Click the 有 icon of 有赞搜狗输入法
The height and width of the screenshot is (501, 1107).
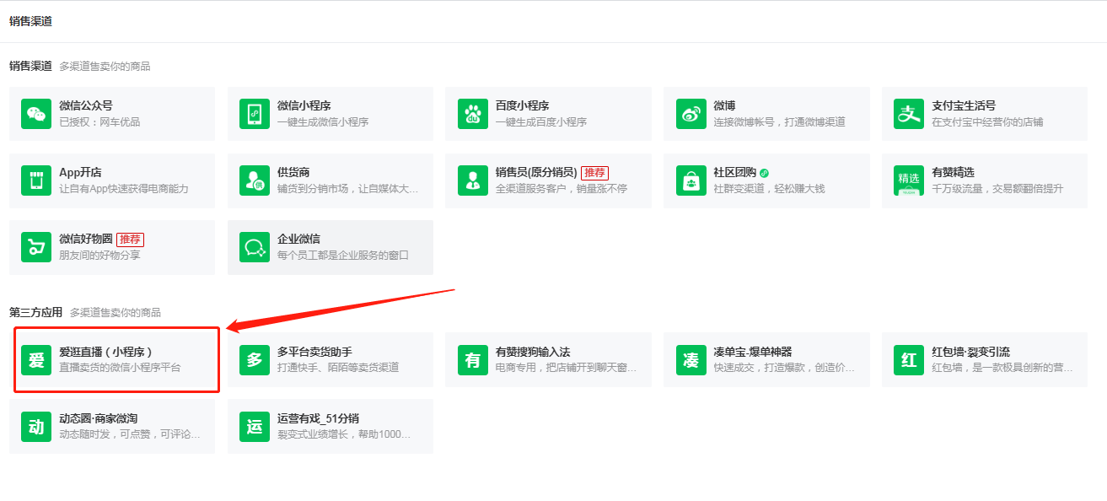tap(473, 360)
